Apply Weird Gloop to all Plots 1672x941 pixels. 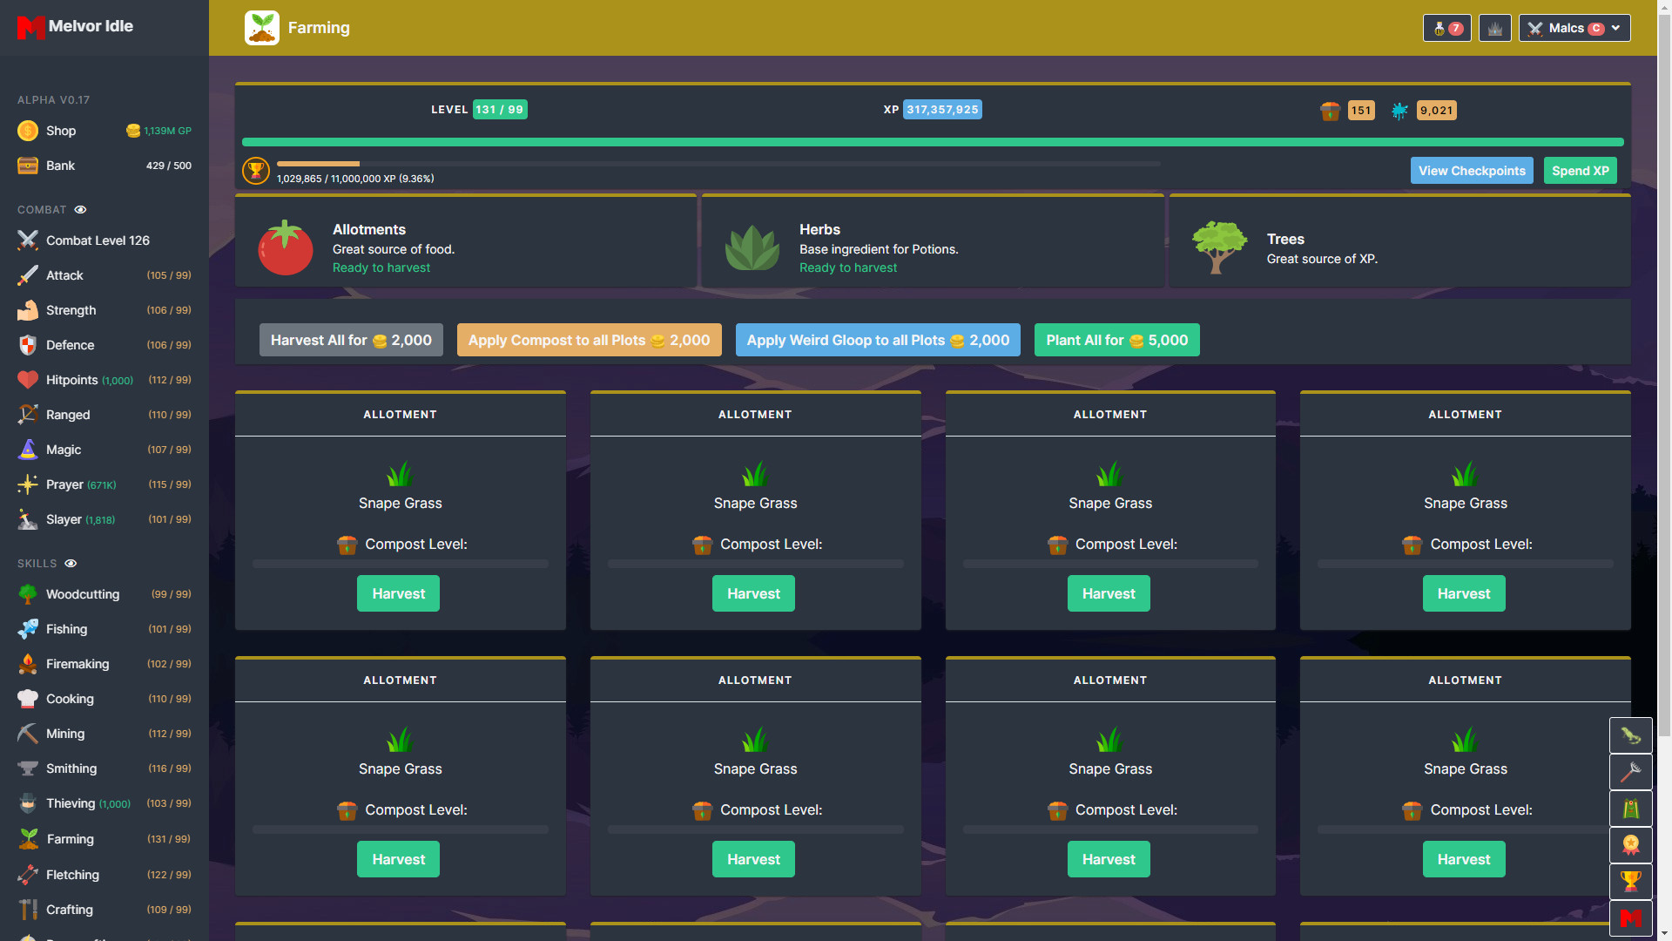point(877,339)
